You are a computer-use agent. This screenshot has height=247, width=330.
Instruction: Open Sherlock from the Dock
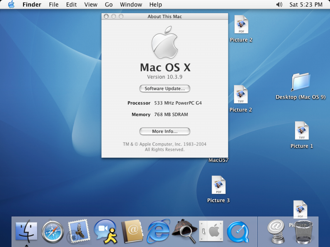(184, 231)
